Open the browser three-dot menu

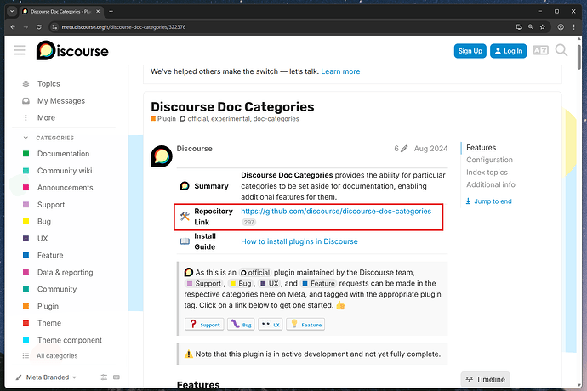coord(573,27)
